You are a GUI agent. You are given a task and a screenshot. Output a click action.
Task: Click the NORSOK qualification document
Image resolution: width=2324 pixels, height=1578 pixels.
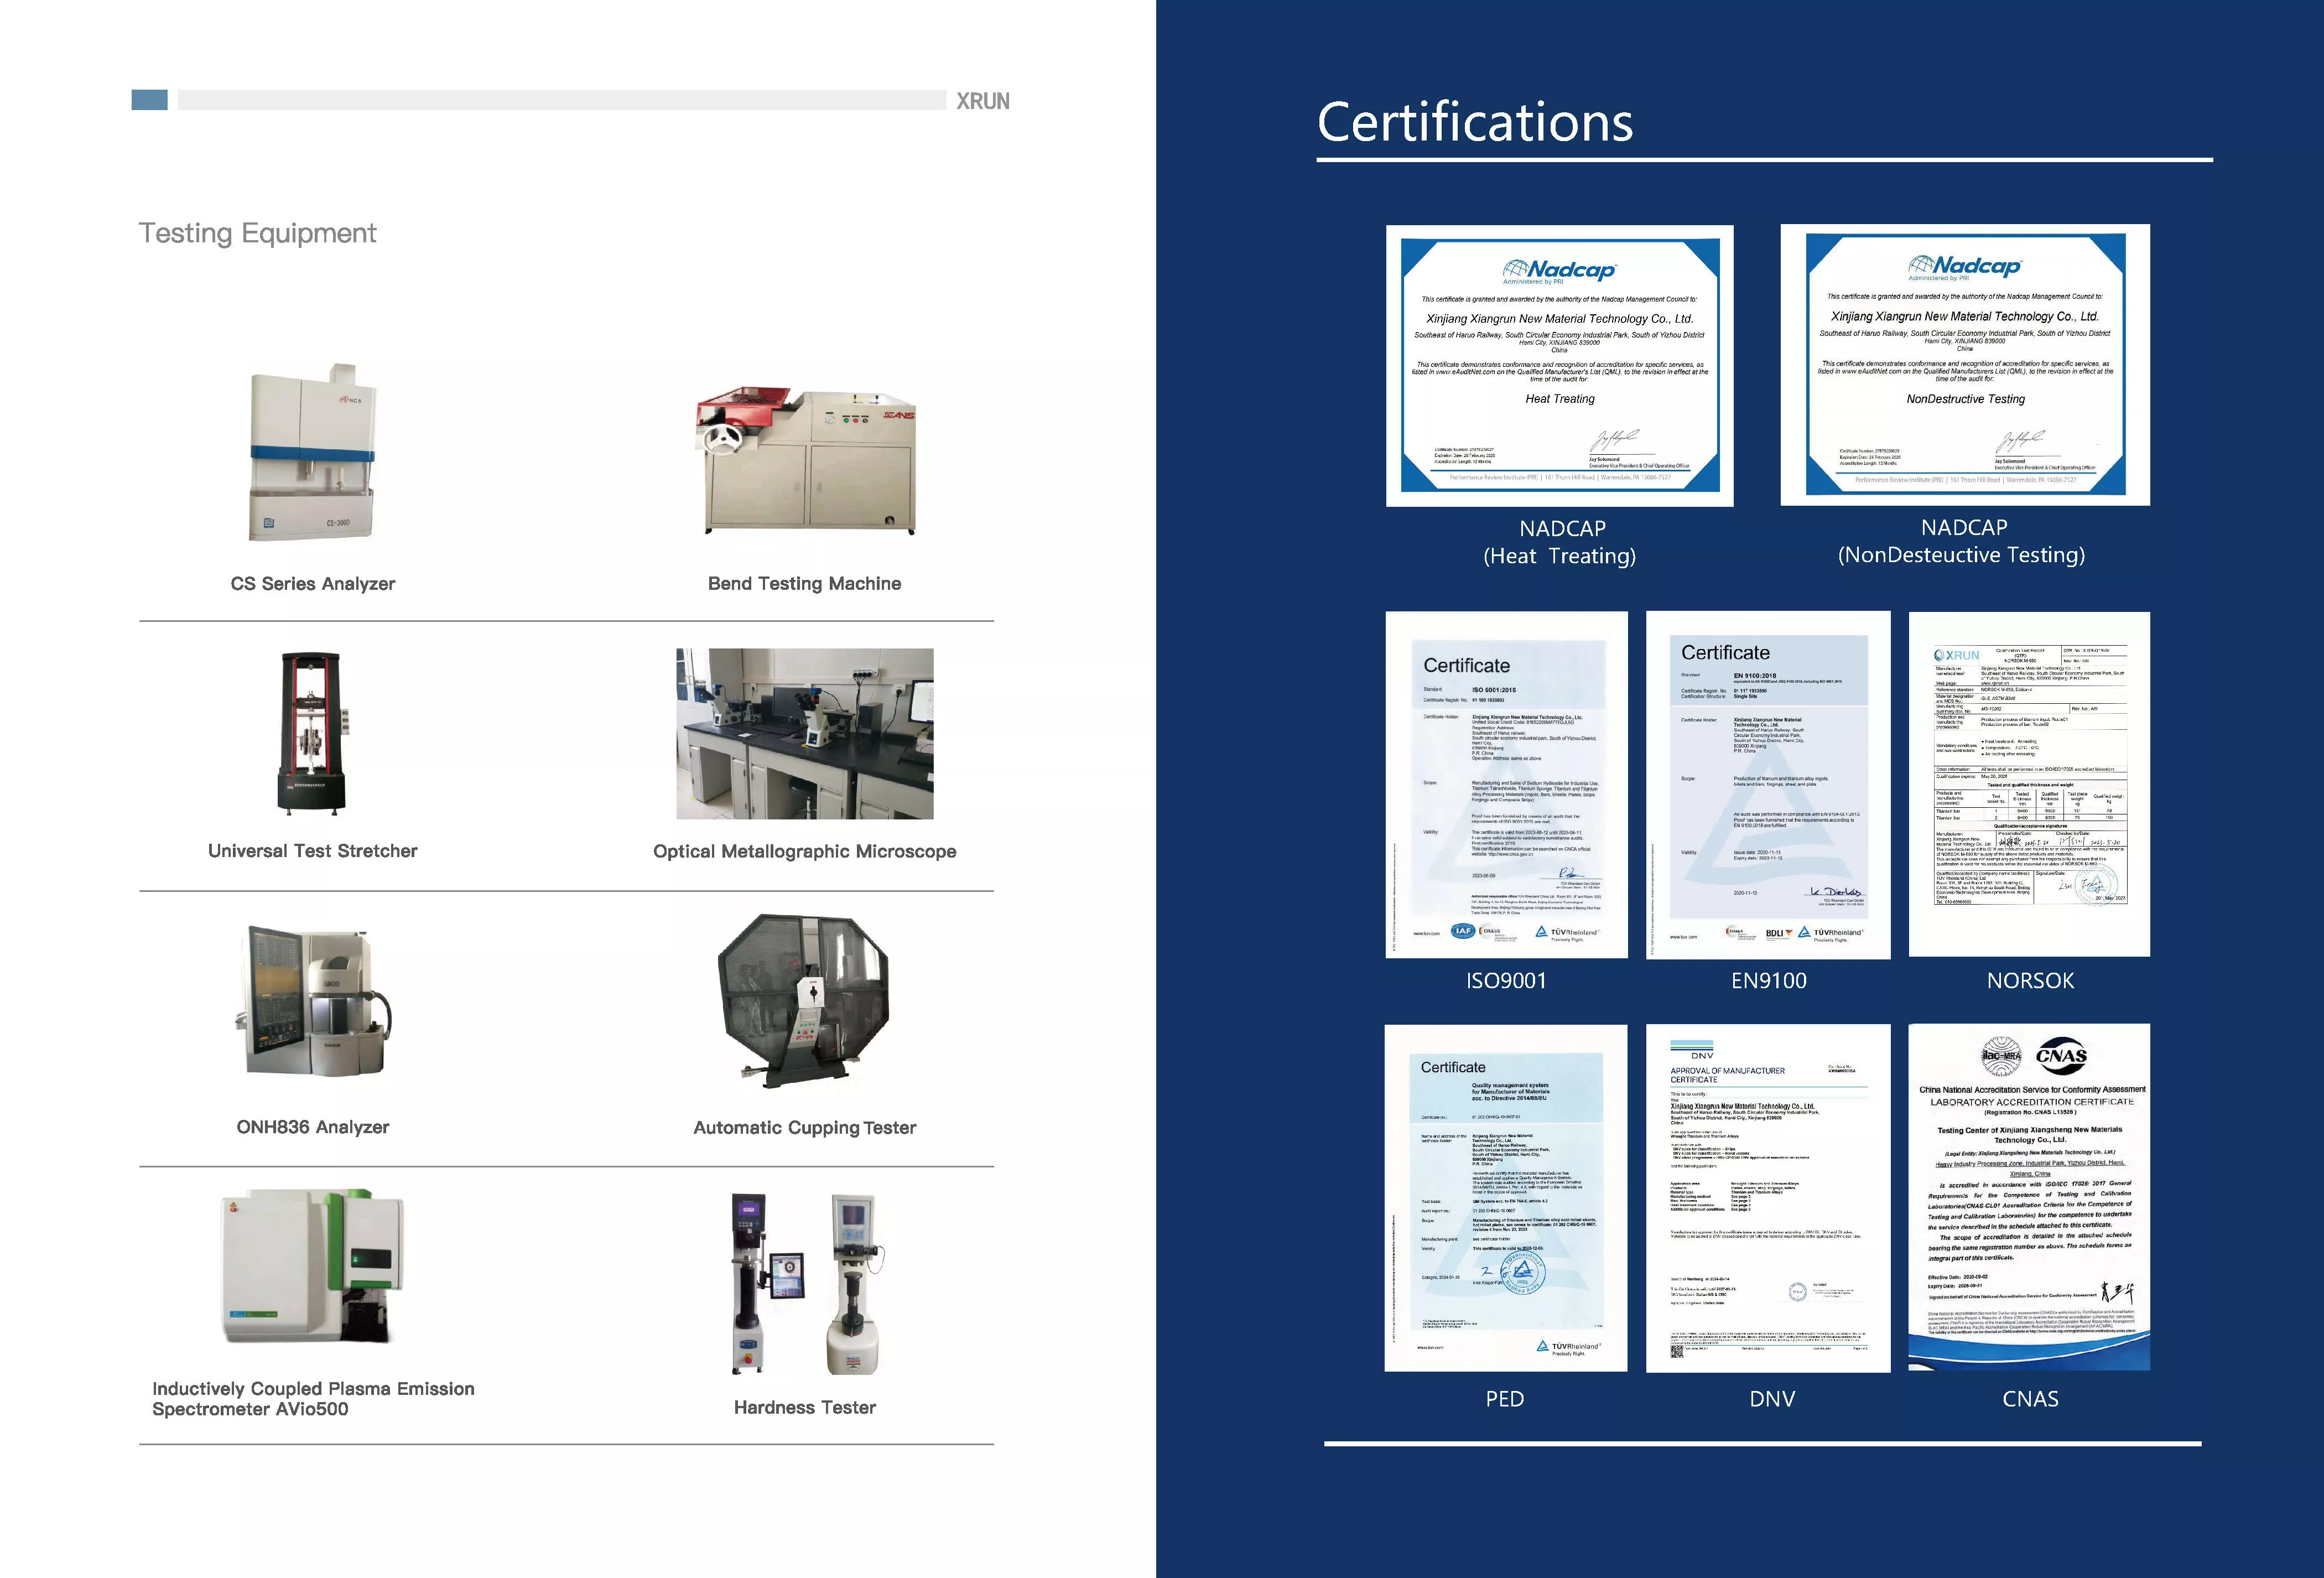(2029, 785)
